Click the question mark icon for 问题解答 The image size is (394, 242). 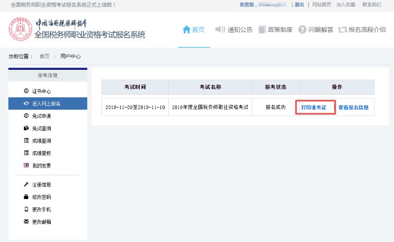click(302, 29)
